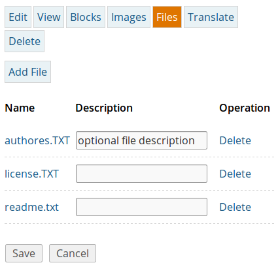Select the highlighted Files tab

click(x=167, y=17)
